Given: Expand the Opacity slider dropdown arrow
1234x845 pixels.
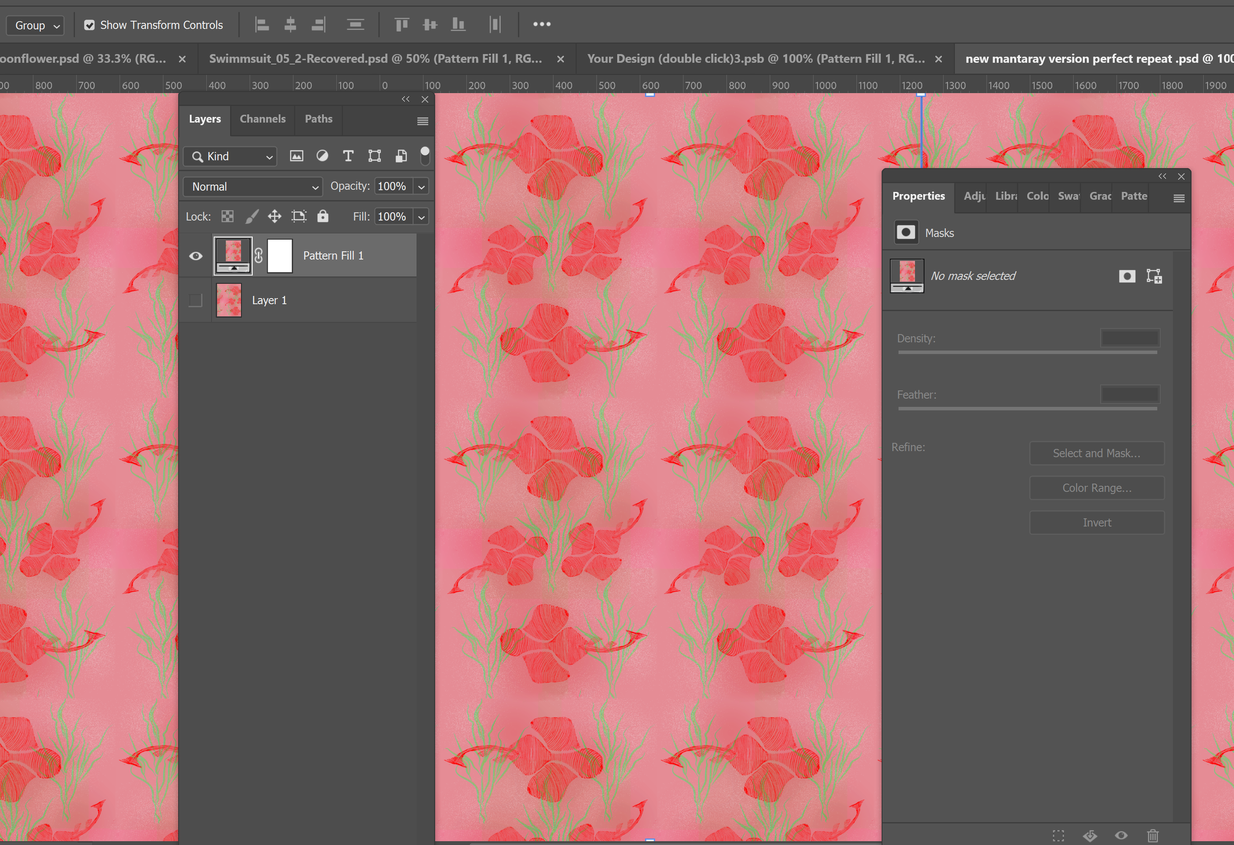Looking at the screenshot, I should pyautogui.click(x=421, y=187).
